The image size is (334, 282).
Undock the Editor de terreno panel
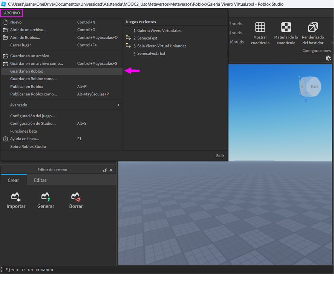point(105,170)
